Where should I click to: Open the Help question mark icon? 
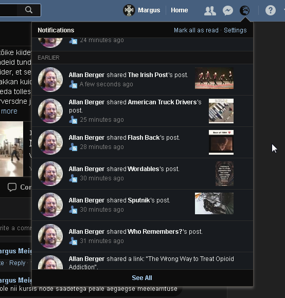[x=271, y=10]
